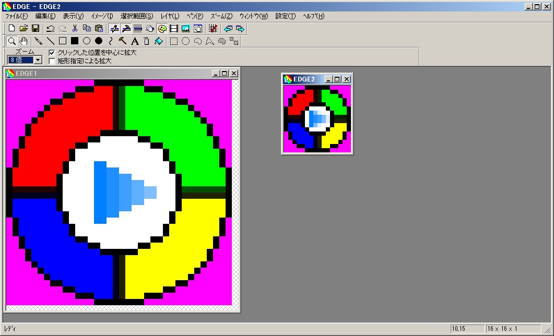Click the 16 x 16 x 1 status text
The width and height of the screenshot is (554, 336).
point(502,329)
